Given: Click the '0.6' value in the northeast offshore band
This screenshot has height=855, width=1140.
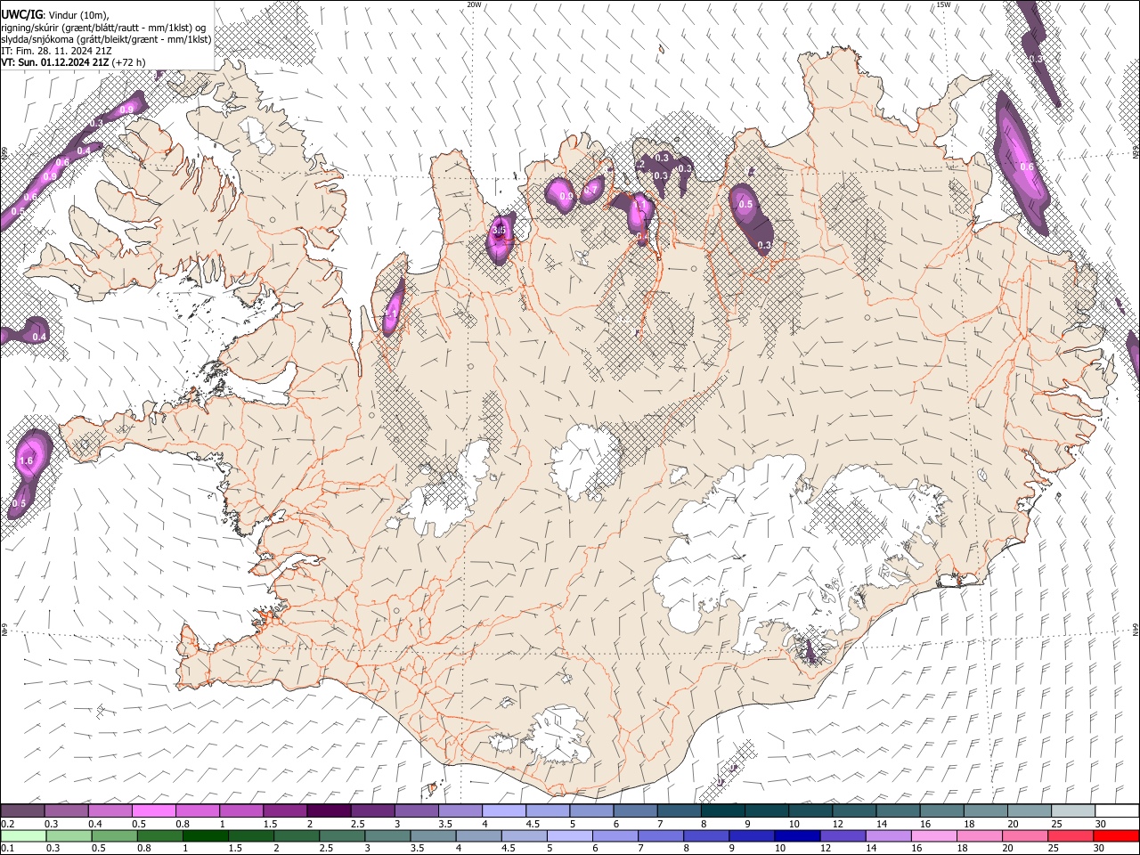Looking at the screenshot, I should tap(1026, 167).
